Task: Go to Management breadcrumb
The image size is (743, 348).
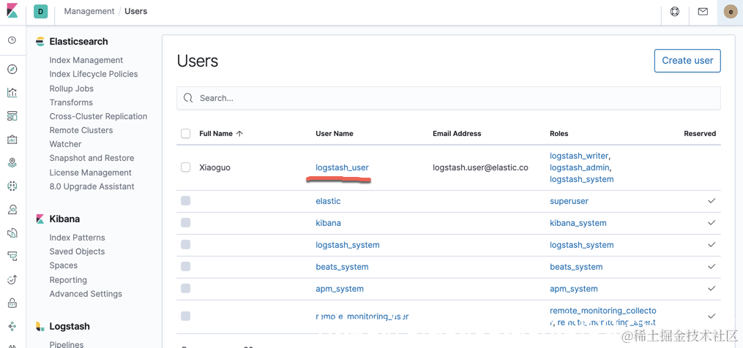Action: click(x=89, y=11)
